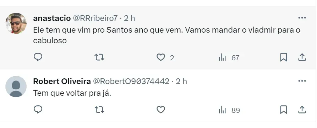Viewport: 317px width, 128px height.
Task: Retweet Robert Oliveira's post
Action: pos(99,110)
